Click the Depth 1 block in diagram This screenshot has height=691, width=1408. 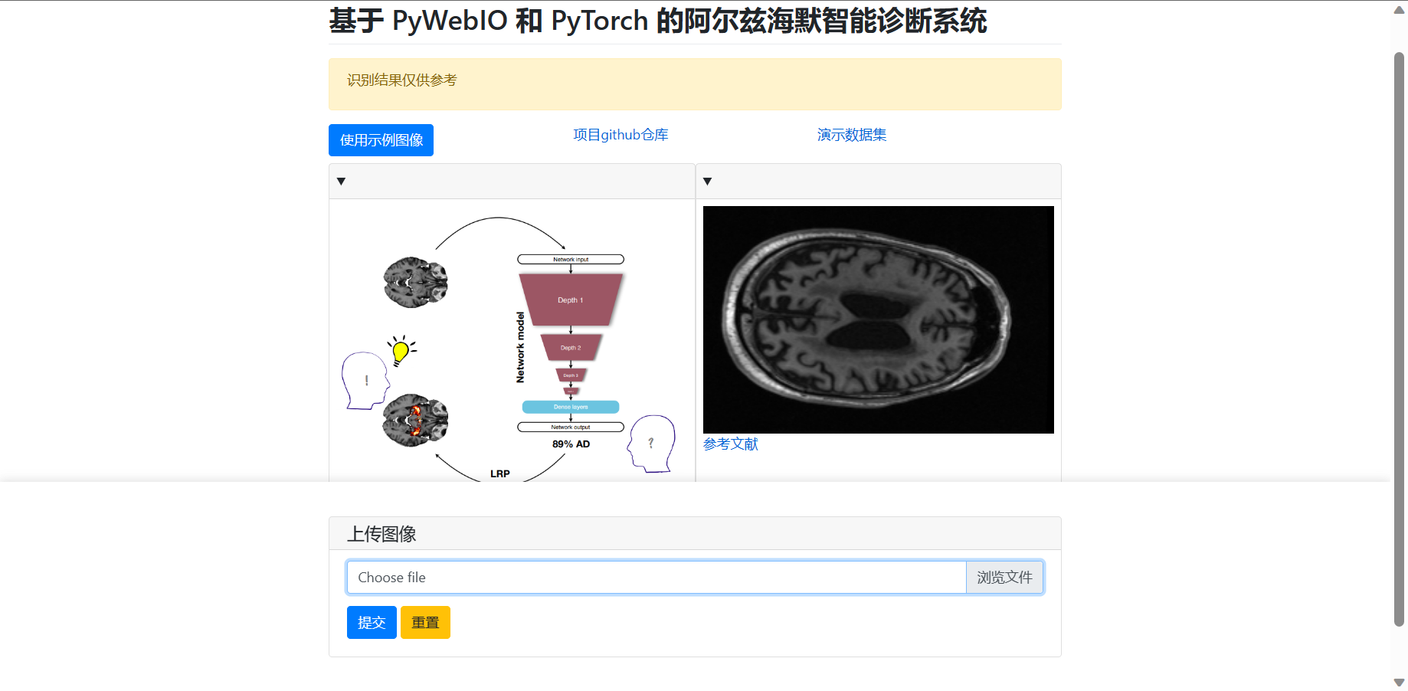point(571,300)
